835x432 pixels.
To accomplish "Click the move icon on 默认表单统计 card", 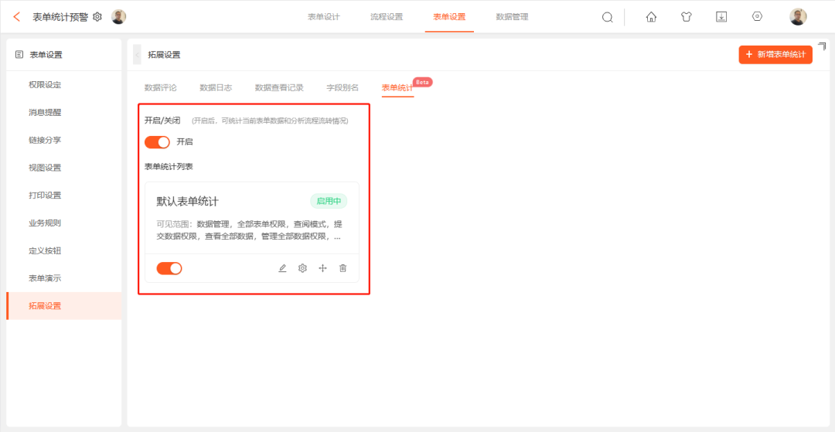I will pos(322,268).
